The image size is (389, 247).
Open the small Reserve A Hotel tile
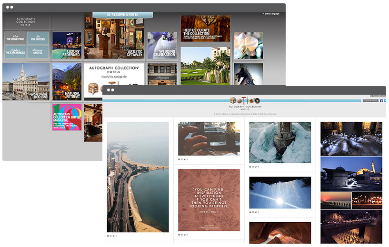tap(38, 51)
